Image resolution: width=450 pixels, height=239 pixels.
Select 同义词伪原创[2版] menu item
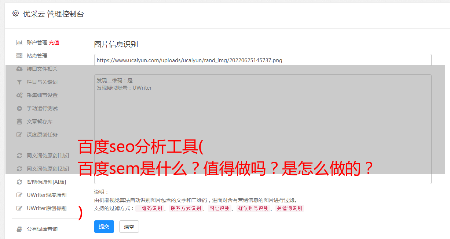(48, 169)
